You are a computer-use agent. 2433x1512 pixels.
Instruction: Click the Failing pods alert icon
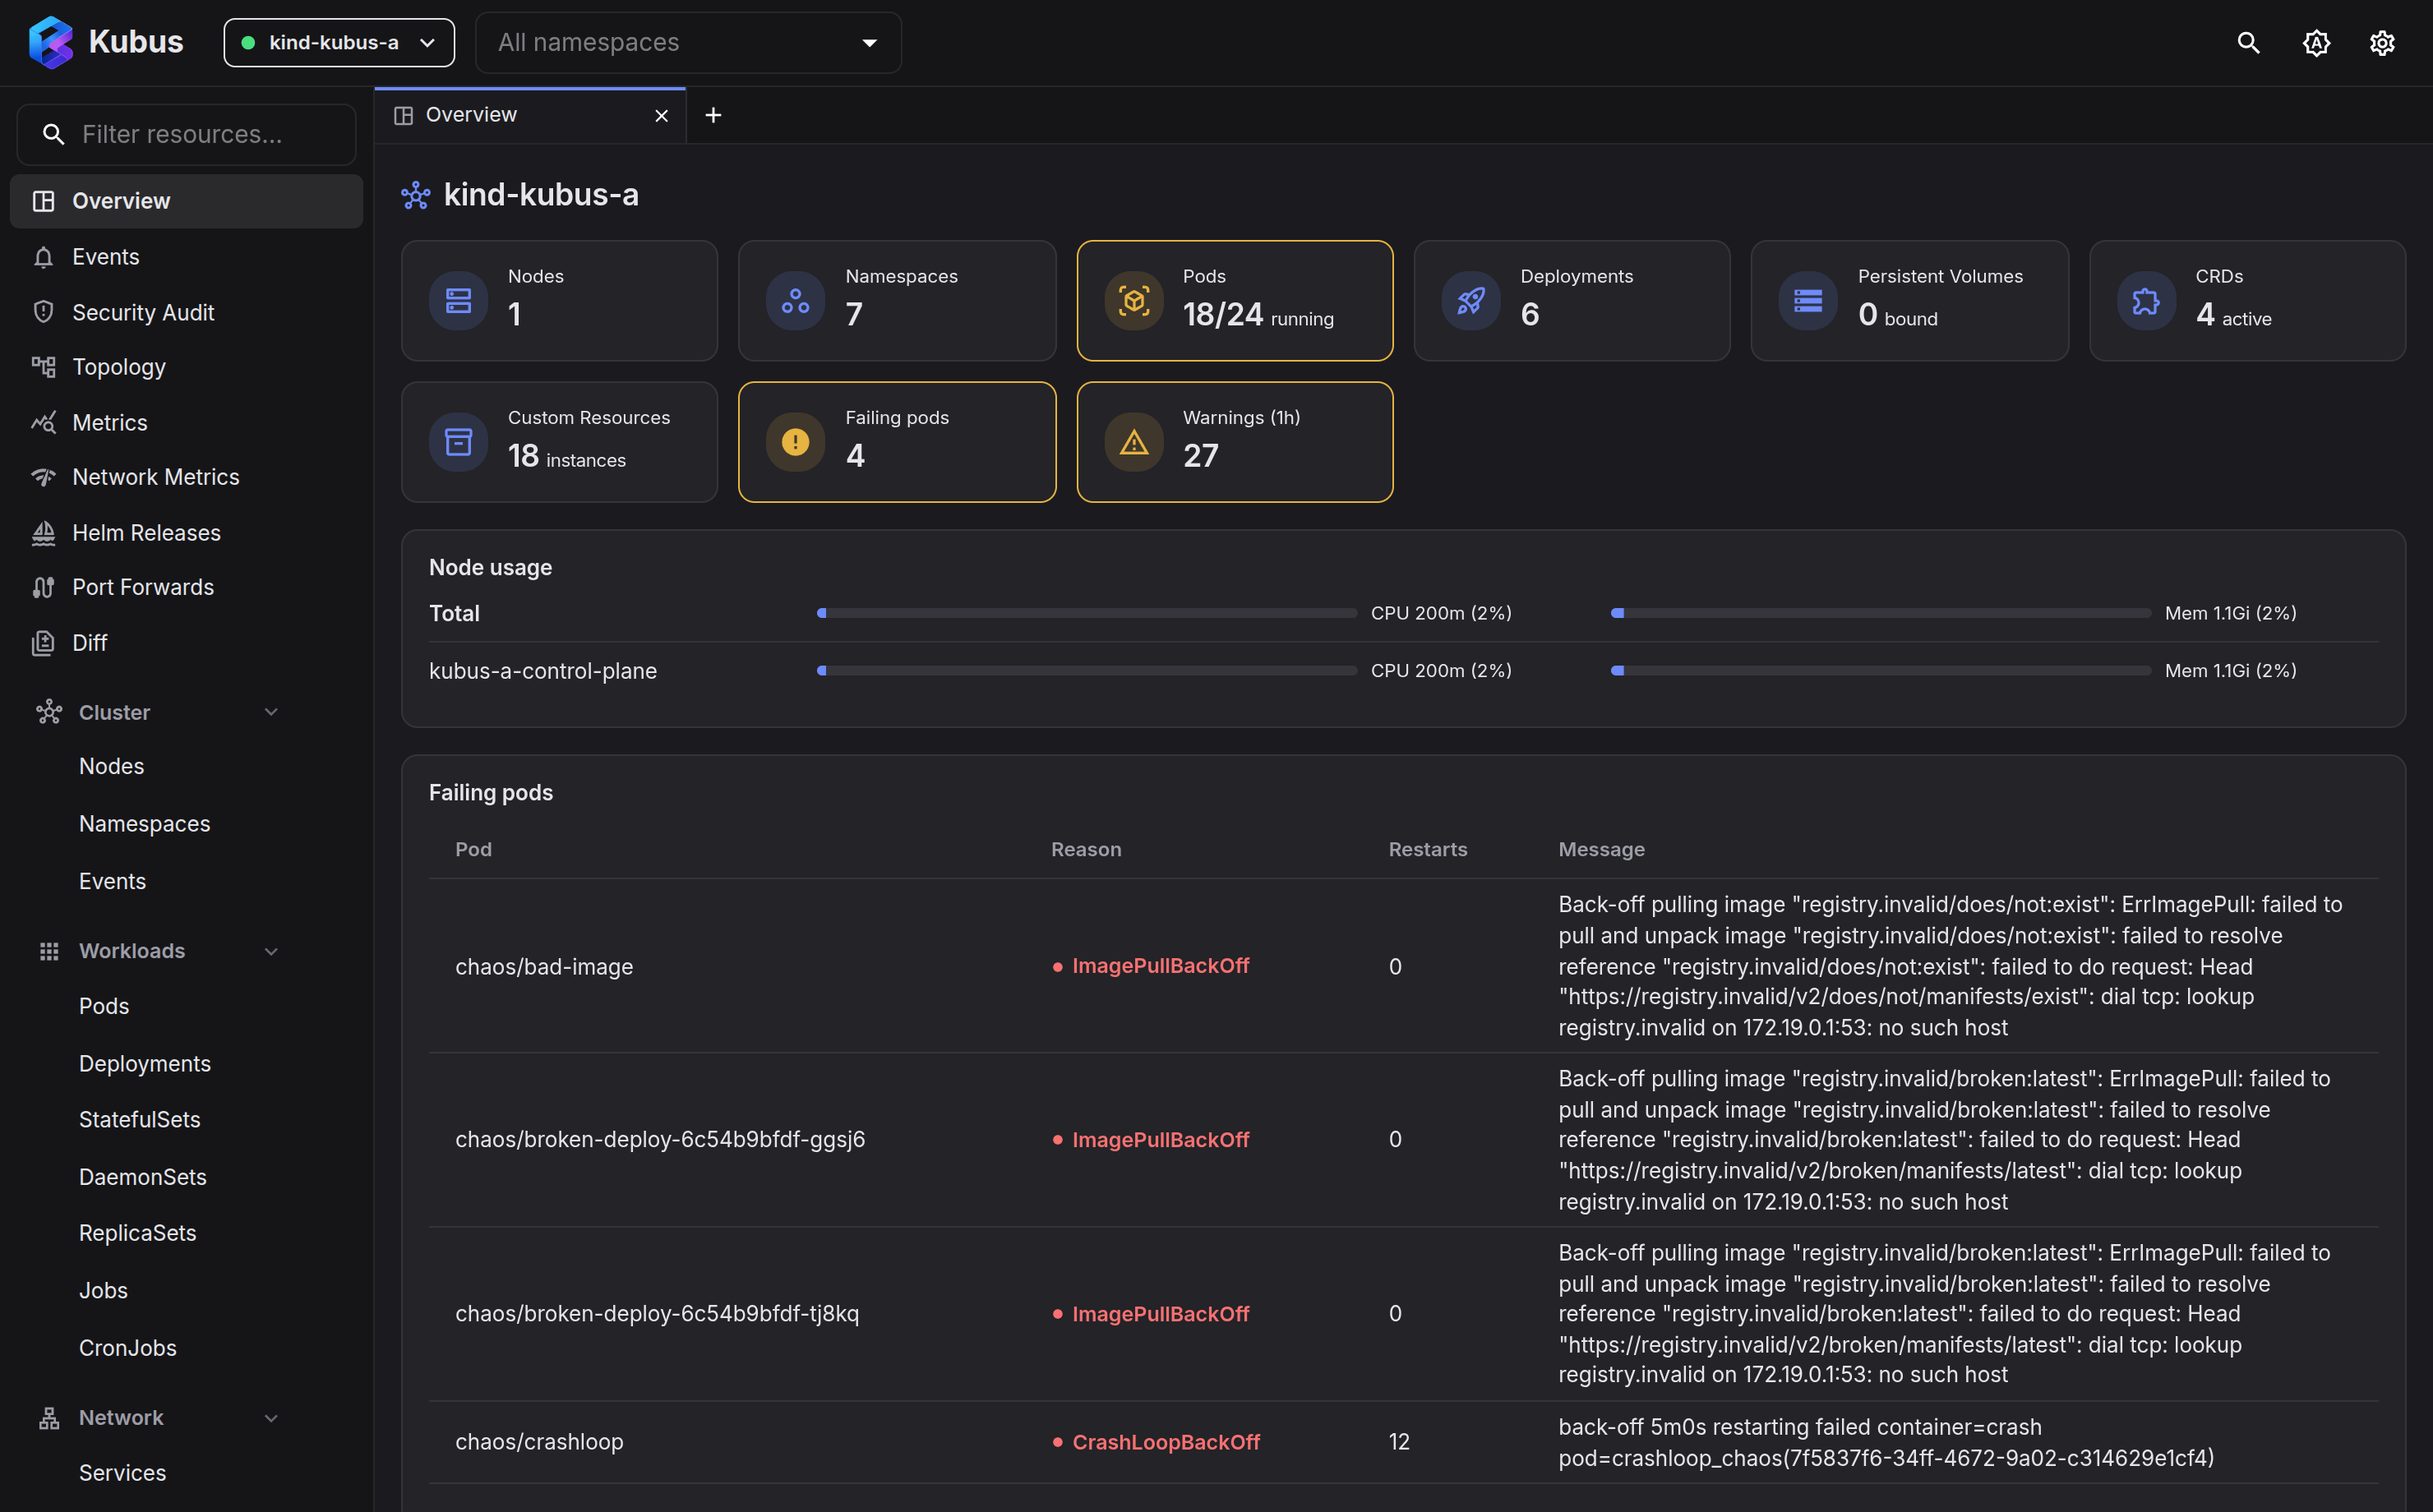pos(795,441)
